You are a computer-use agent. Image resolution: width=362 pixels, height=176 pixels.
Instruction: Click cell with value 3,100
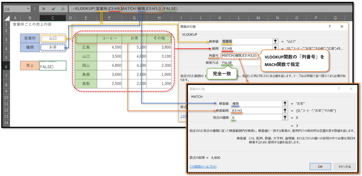click(x=159, y=56)
